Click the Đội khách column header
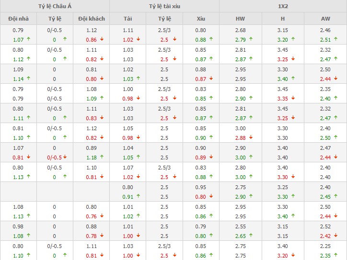This screenshot has width=347, height=260. tap(91, 19)
